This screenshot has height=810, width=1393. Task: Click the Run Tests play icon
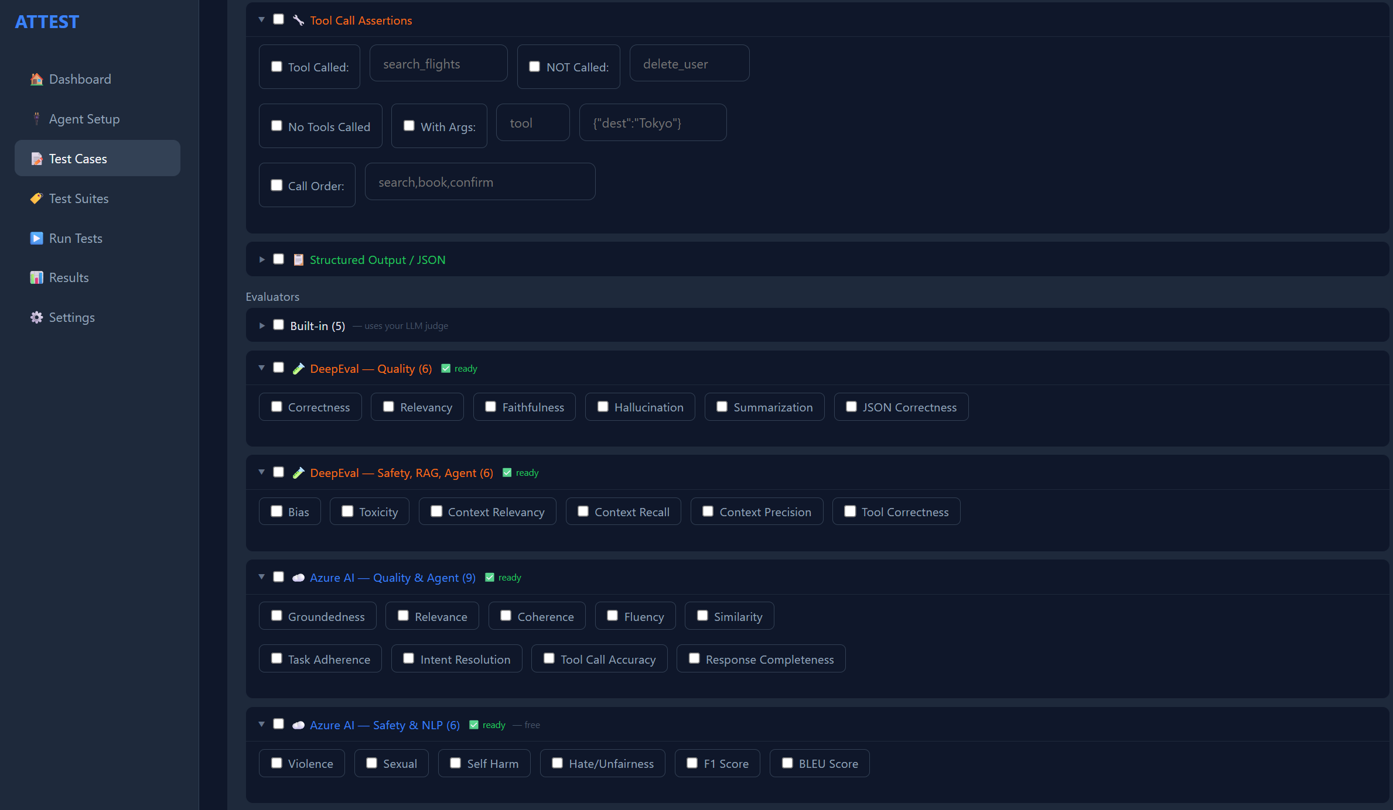click(x=36, y=238)
